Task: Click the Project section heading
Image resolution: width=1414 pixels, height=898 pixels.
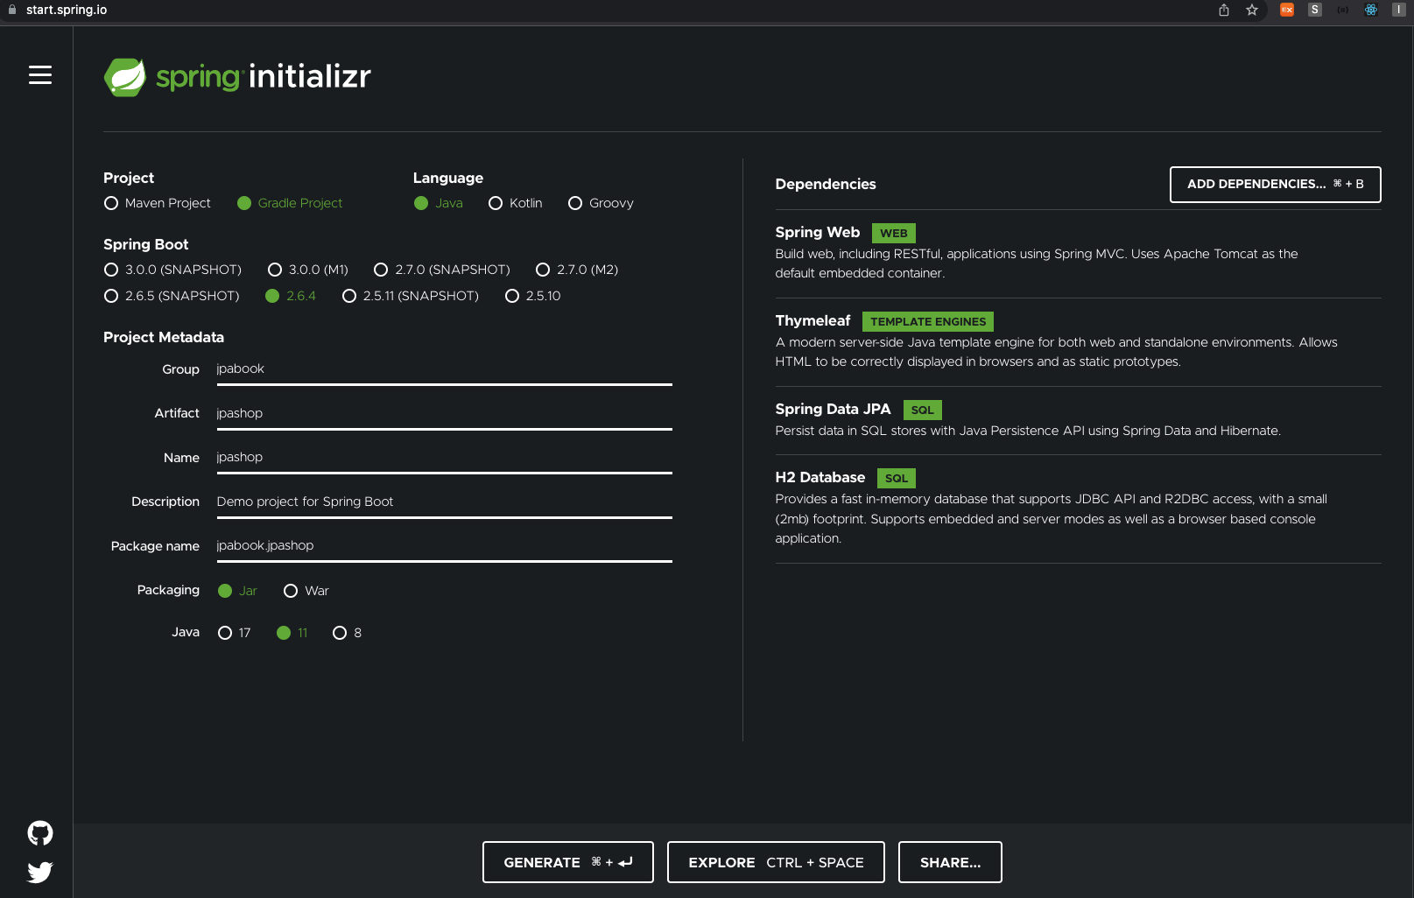Action: click(129, 178)
